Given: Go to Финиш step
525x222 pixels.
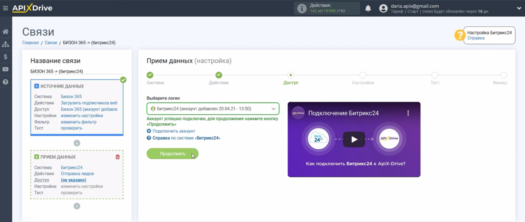Looking at the screenshot, I should pyautogui.click(x=503, y=75).
